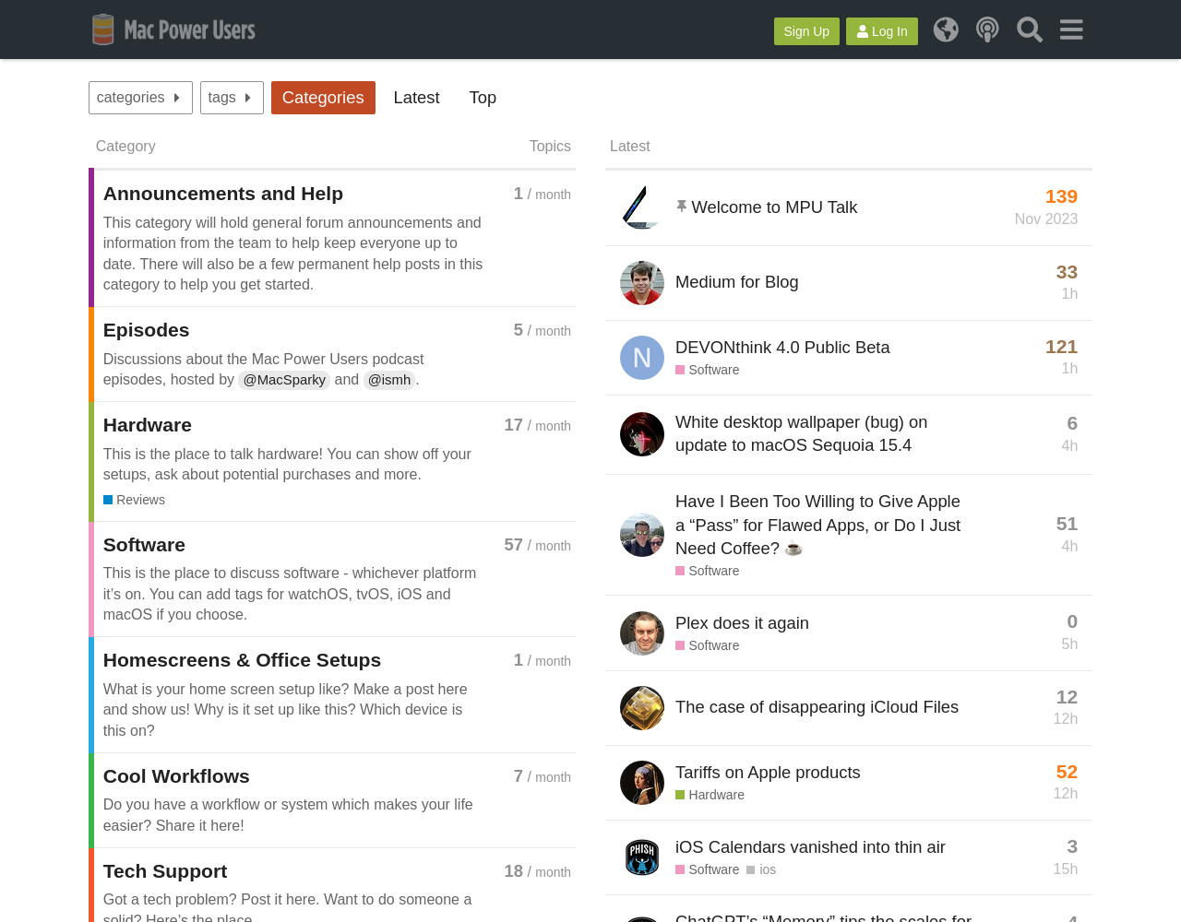Expand the categories dropdown
The height and width of the screenshot is (922, 1181).
coord(140,98)
